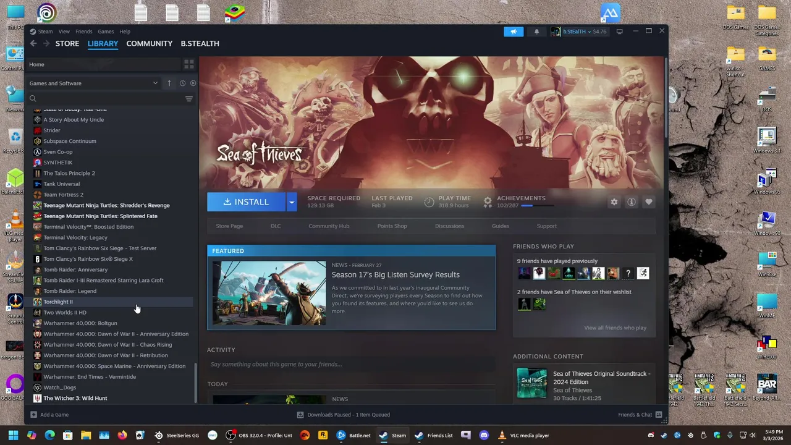Select Watch_Dogs in the game list
The width and height of the screenshot is (791, 445).
pos(112,388)
